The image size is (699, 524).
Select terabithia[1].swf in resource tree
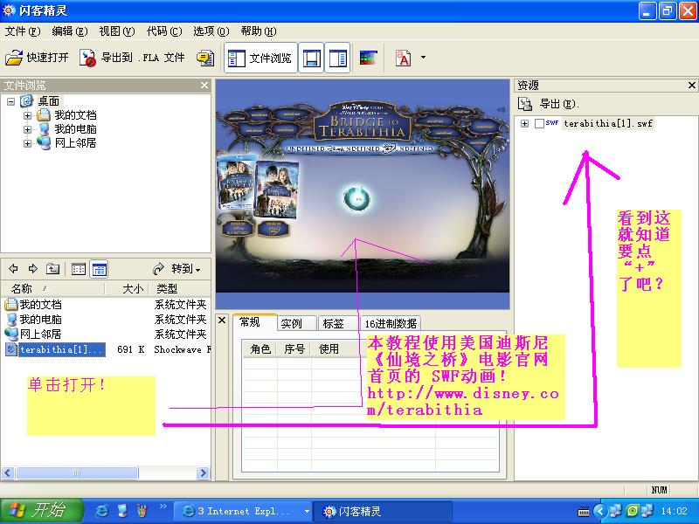[607, 123]
